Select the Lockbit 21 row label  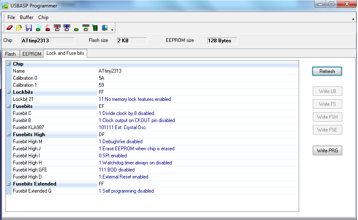coord(23,99)
